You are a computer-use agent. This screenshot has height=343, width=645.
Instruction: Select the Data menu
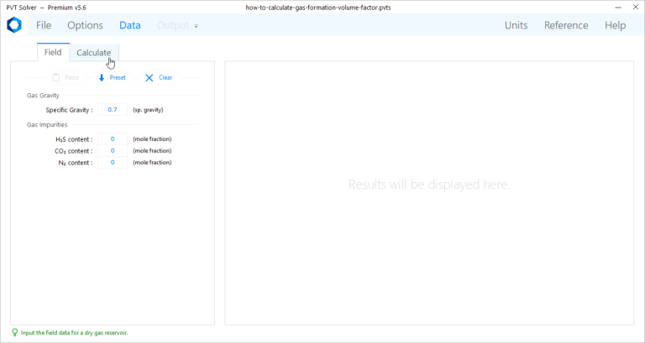click(130, 25)
